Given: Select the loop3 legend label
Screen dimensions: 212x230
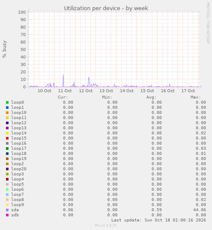Looking at the screenshot, I should pyautogui.click(x=17, y=174).
